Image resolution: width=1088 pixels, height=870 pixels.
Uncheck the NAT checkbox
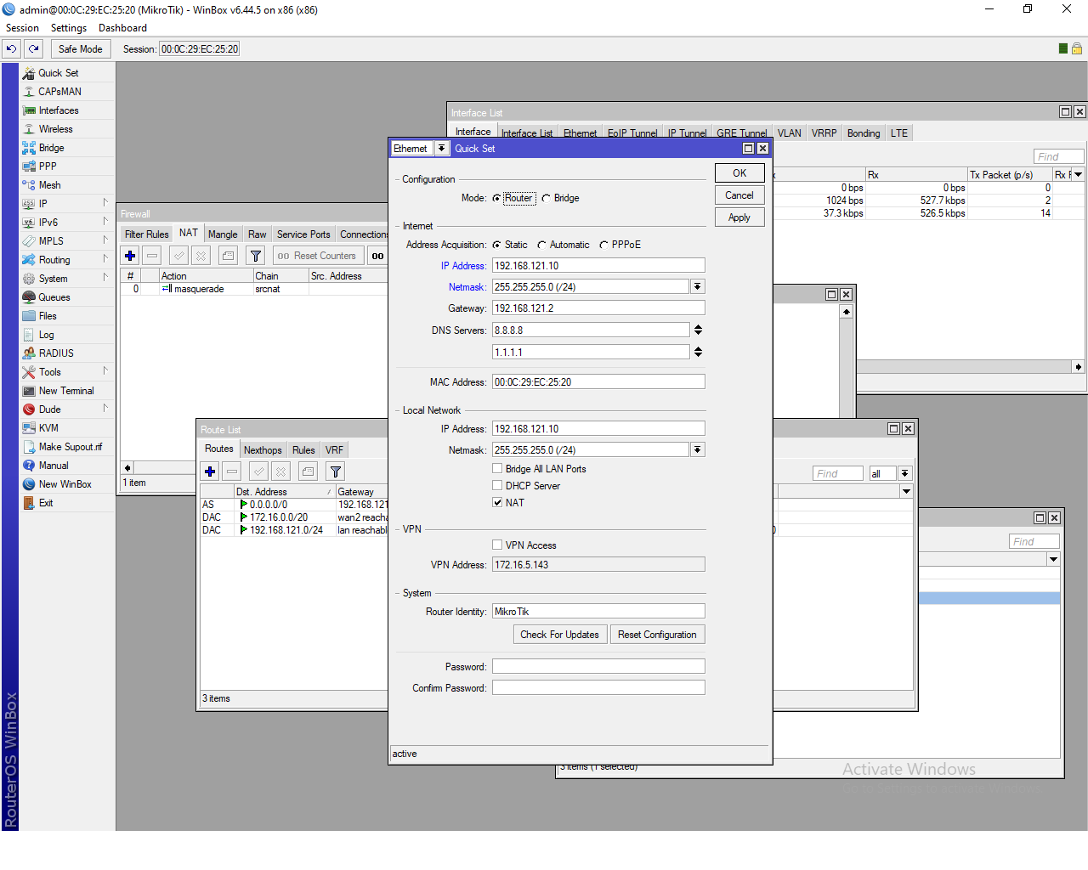point(497,503)
